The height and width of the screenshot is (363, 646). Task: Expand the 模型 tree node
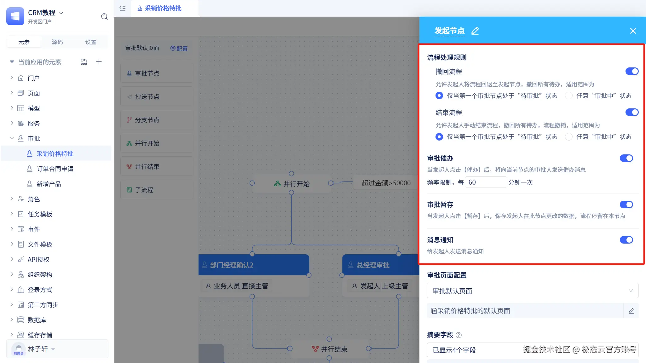point(12,108)
